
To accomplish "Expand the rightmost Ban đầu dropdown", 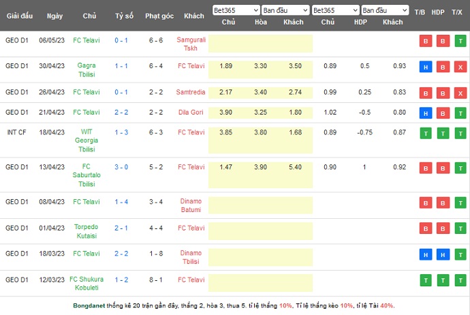I will click(385, 10).
